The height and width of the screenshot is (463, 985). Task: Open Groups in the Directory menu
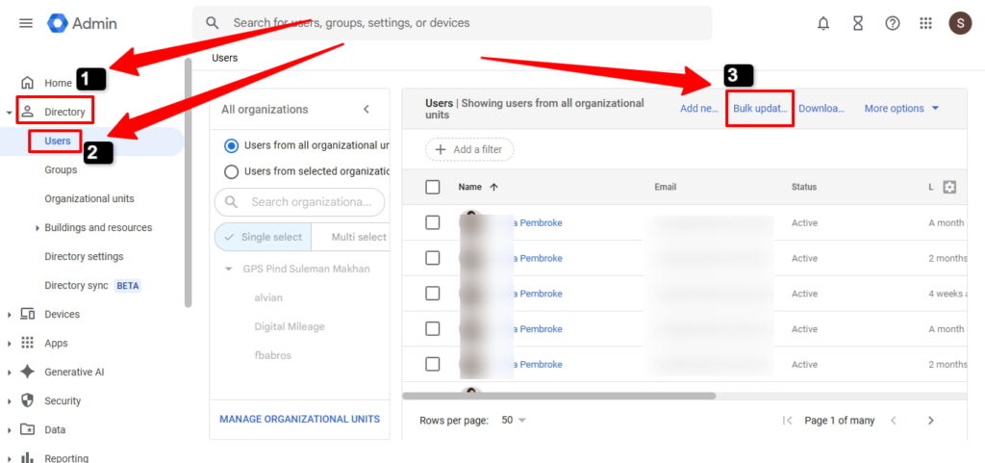[x=61, y=170]
